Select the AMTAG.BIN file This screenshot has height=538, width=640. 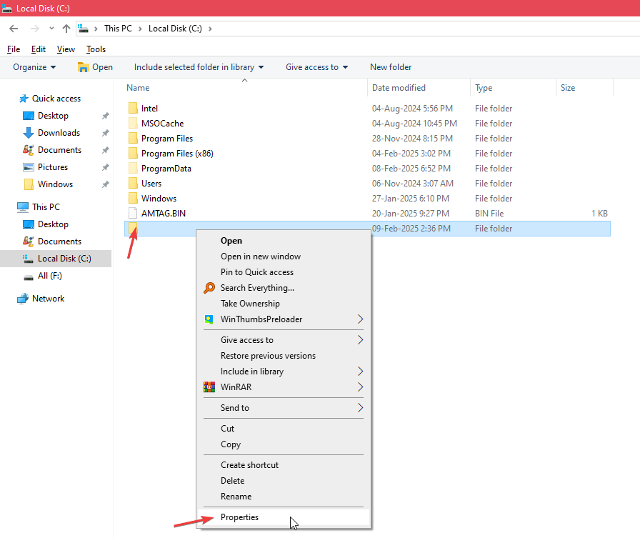[x=163, y=214]
